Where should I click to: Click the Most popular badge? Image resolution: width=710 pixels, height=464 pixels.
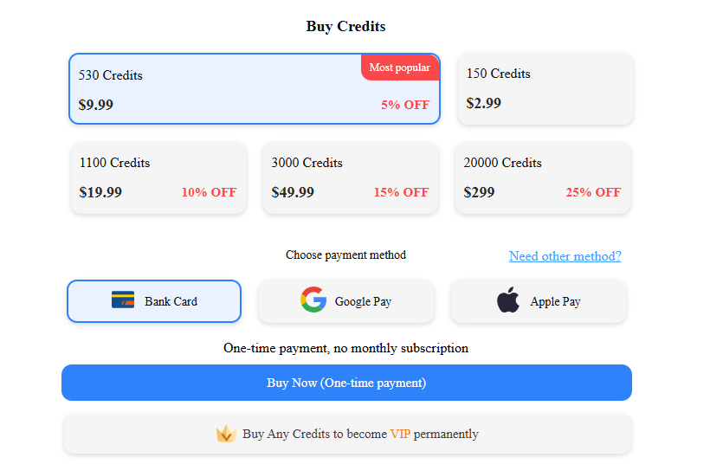pyautogui.click(x=400, y=68)
